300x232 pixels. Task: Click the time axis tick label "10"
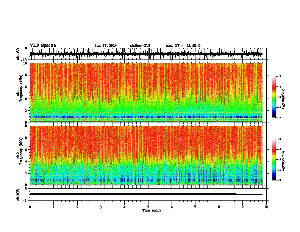click(x=266, y=207)
